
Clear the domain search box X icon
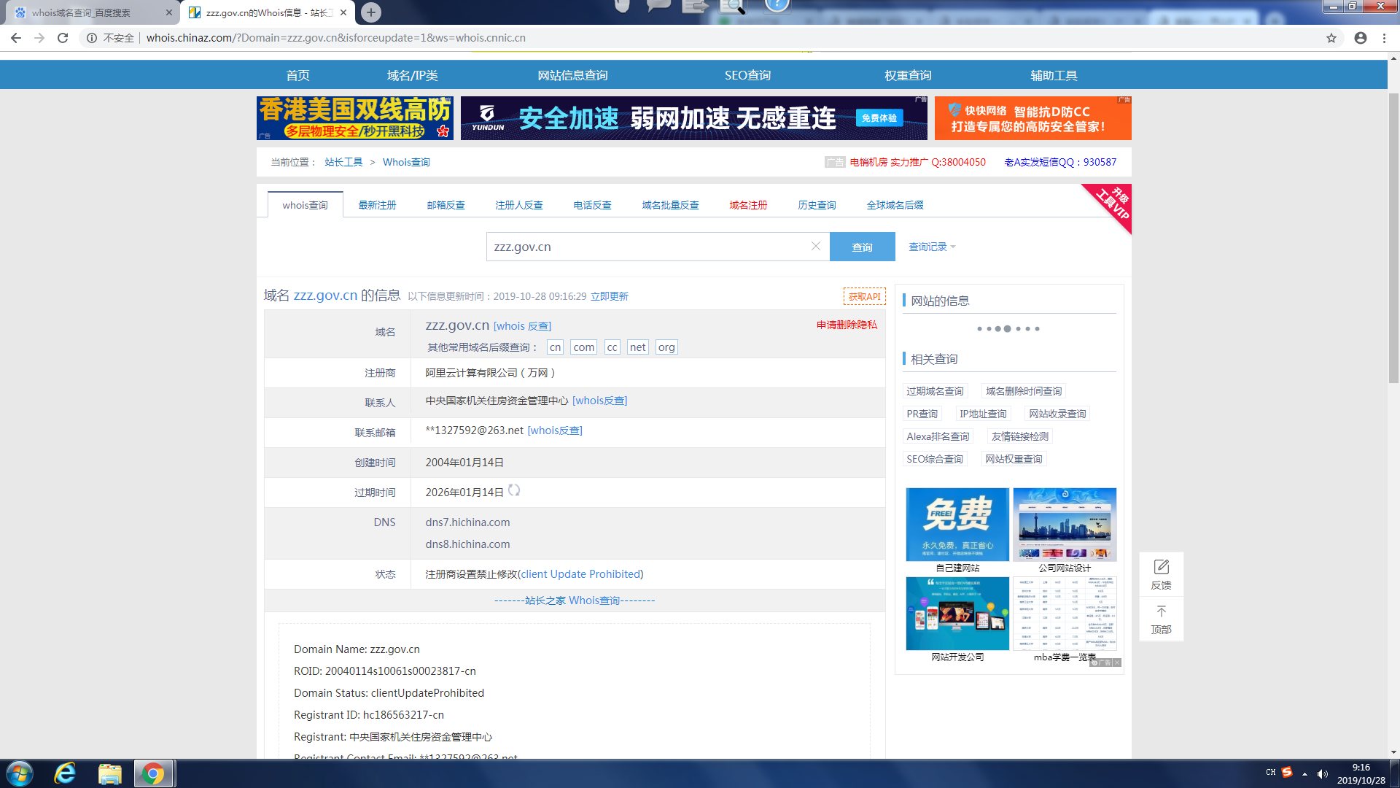pyautogui.click(x=816, y=247)
